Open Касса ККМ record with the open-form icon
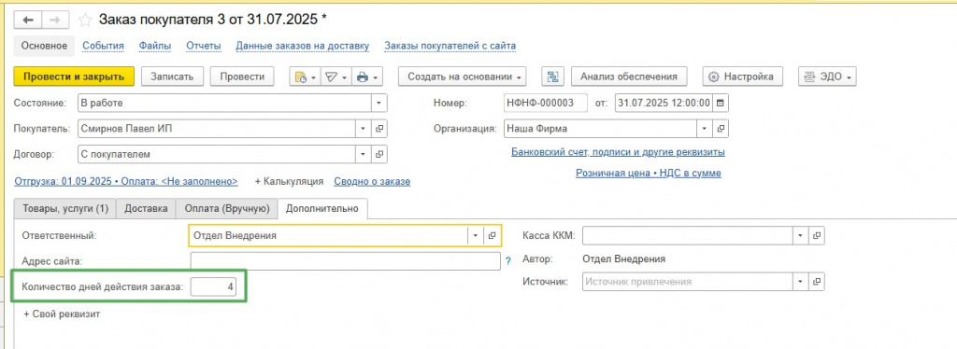The width and height of the screenshot is (957, 349). click(817, 235)
